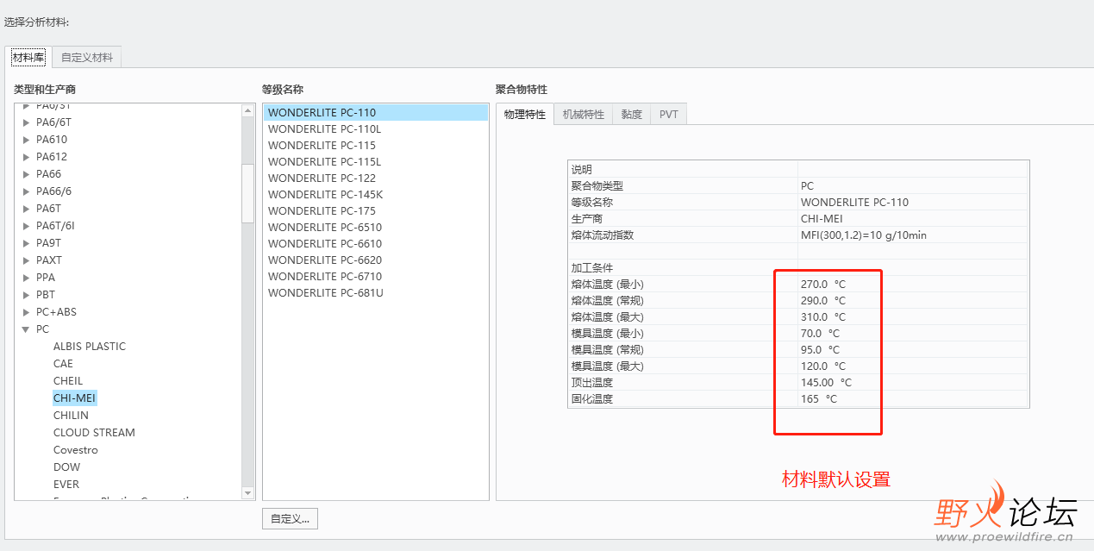Expand the PA6T/6I tree node
The height and width of the screenshot is (551, 1094).
[x=26, y=226]
